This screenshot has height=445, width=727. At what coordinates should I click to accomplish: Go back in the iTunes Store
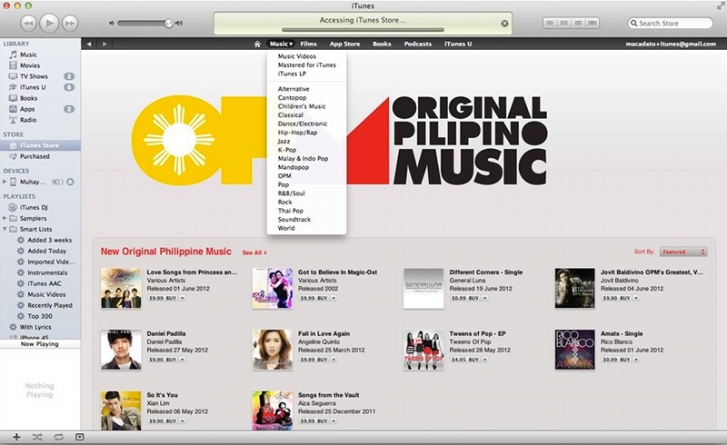[88, 44]
